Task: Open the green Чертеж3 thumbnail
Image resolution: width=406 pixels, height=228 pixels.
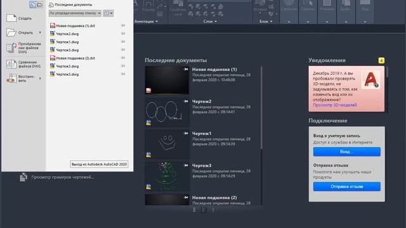Action: 167,176
